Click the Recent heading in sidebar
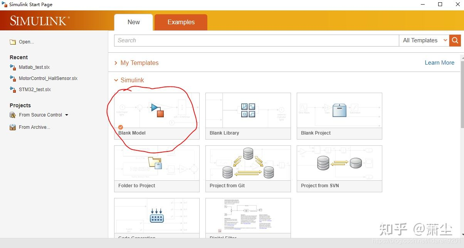This screenshot has height=248, width=464. [x=18, y=57]
